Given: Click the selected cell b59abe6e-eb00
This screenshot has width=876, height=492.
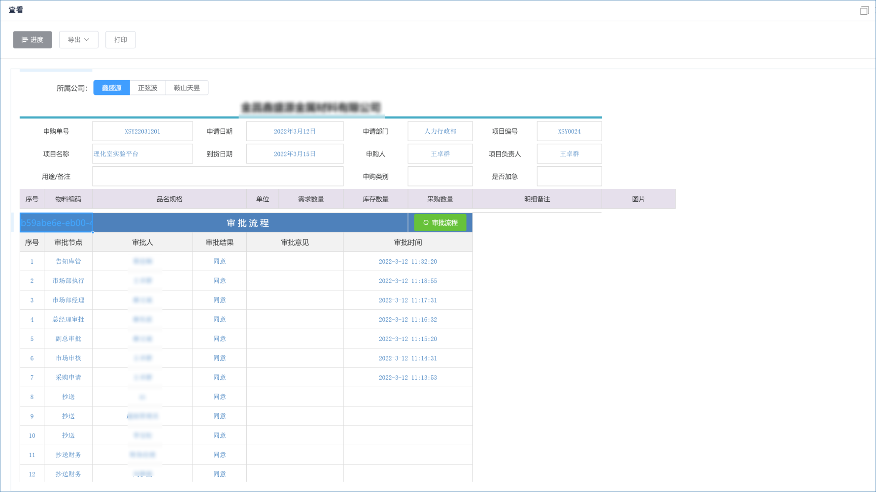Looking at the screenshot, I should 56,223.
